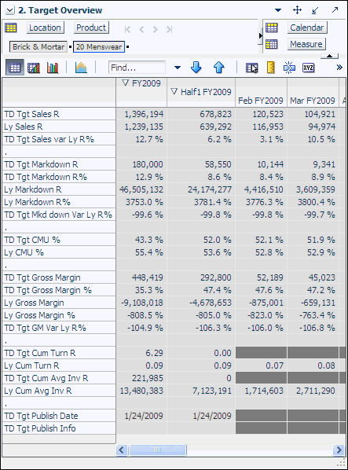This screenshot has height=470, width=348.
Task: Click the area chart style icon
Action: (81, 68)
